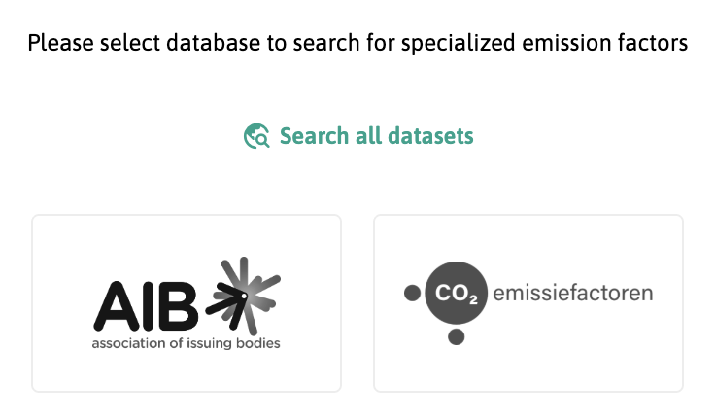Click the emissiefactoren wordmark text
Image resolution: width=715 pixels, height=420 pixels.
[x=573, y=293]
